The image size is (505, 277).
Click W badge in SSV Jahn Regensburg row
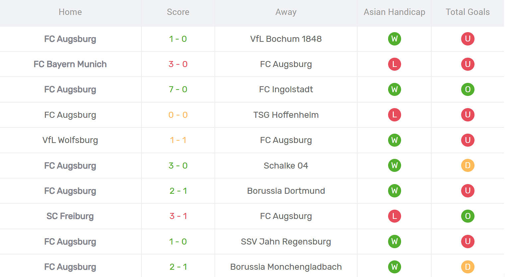(394, 242)
